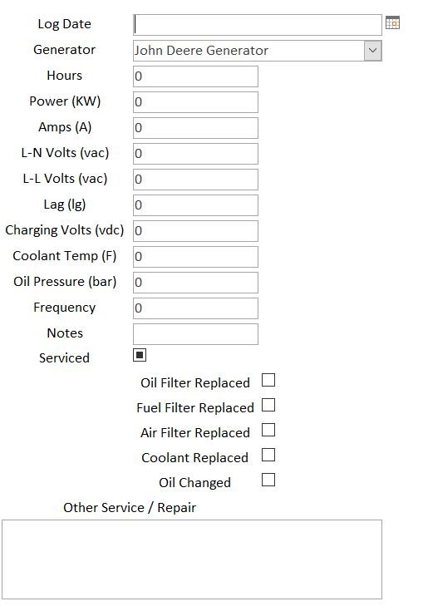Mark the Oil Changed checkbox
Screen dimensions: 423x611
point(268,480)
